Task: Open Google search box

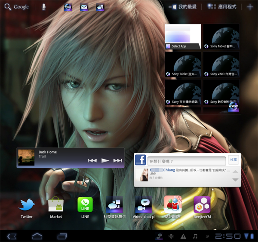Action: [17, 7]
